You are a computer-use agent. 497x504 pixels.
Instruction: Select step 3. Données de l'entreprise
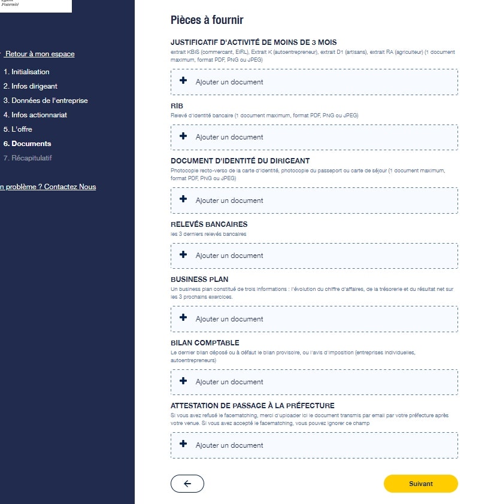pyautogui.click(x=46, y=101)
